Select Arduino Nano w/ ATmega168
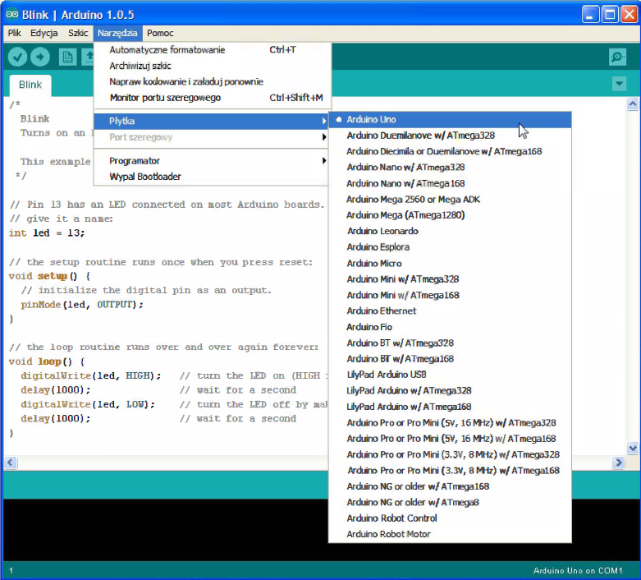 450,183
